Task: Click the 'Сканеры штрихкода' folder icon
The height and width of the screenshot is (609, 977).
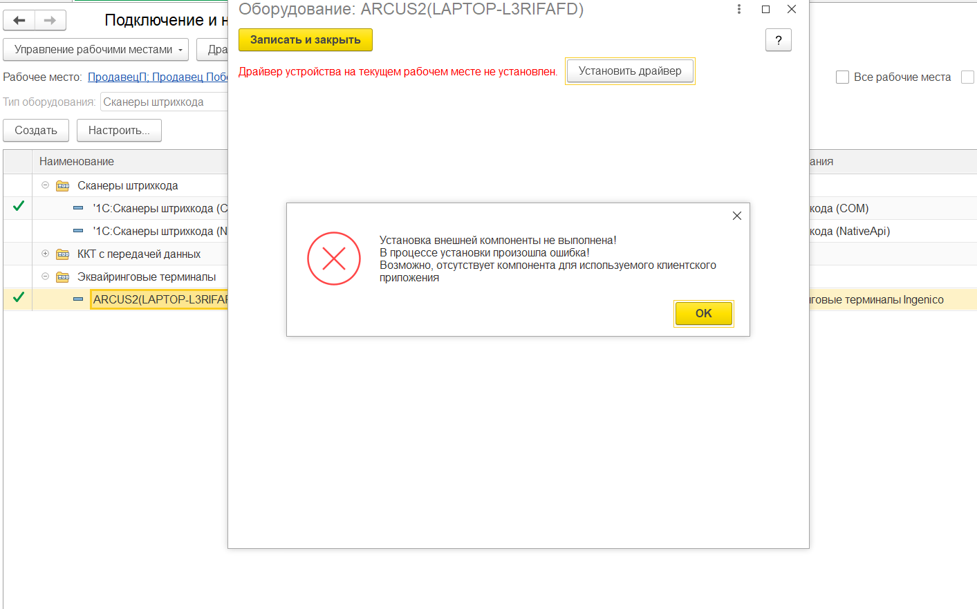Action: coord(63,185)
